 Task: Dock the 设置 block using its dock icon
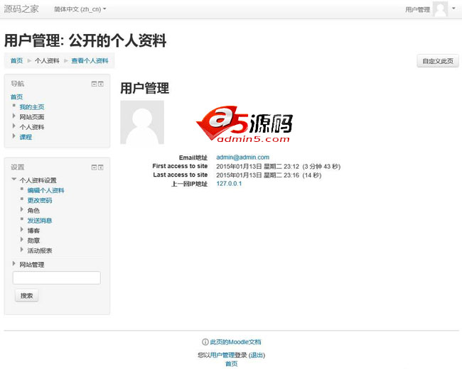[101, 167]
